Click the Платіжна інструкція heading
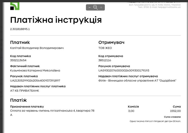188x133 pixels. 56,20
